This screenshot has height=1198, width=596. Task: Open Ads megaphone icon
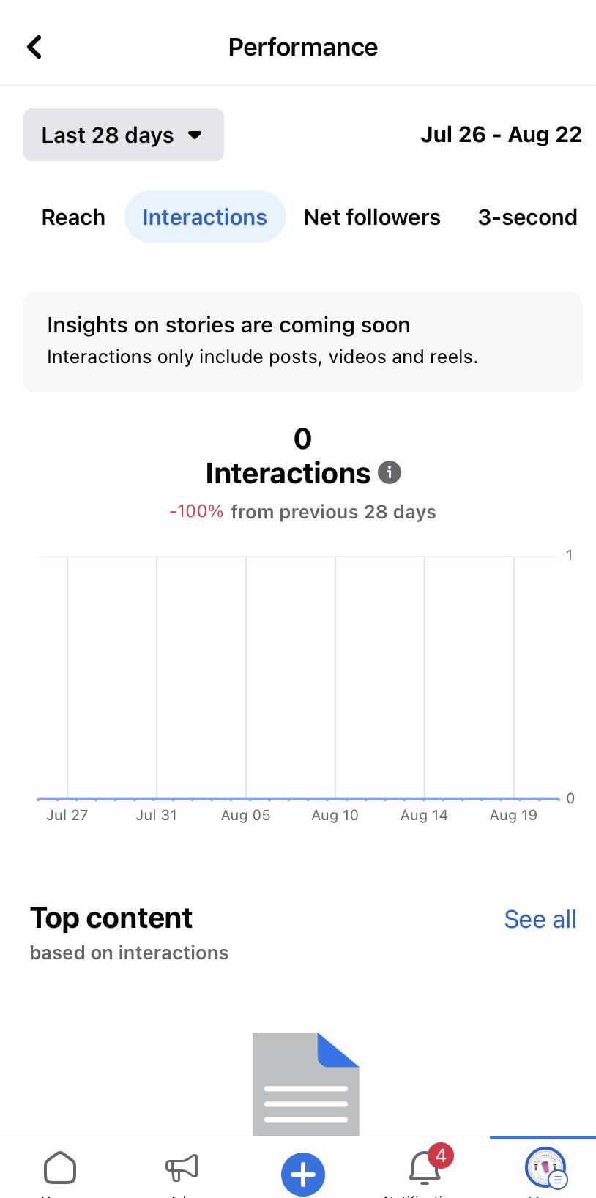pyautogui.click(x=182, y=1168)
